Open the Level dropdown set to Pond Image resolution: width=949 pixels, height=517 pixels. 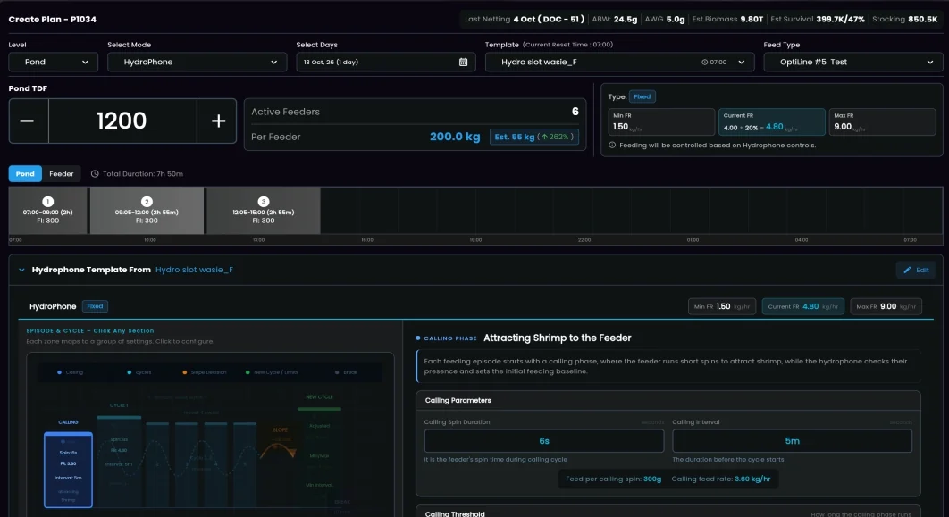54,62
